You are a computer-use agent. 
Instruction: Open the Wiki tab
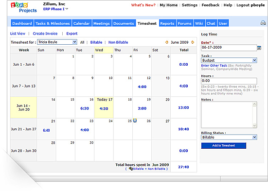coord(199,23)
